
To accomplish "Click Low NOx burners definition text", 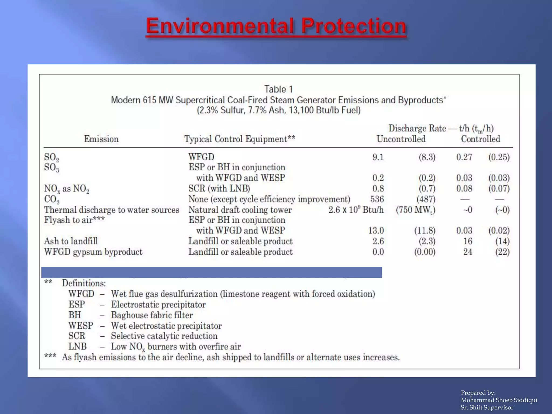I will click(x=176, y=347).
